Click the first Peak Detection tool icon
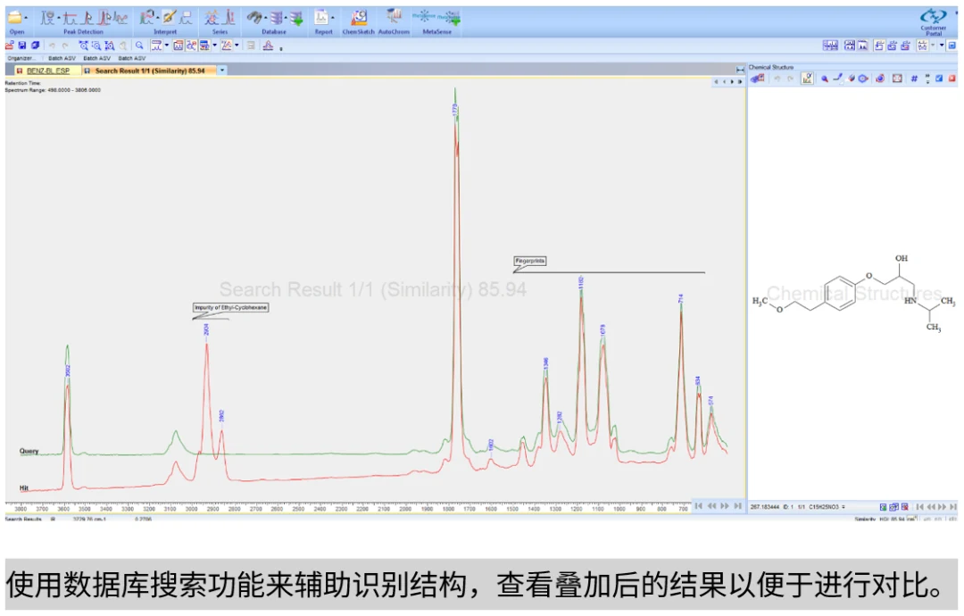The height and width of the screenshot is (616, 964). pos(47,18)
